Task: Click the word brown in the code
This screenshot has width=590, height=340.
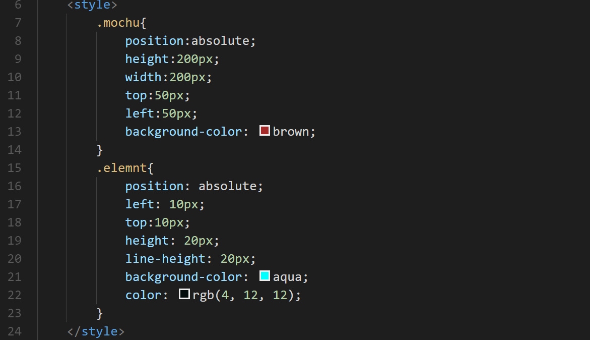Action: point(290,132)
